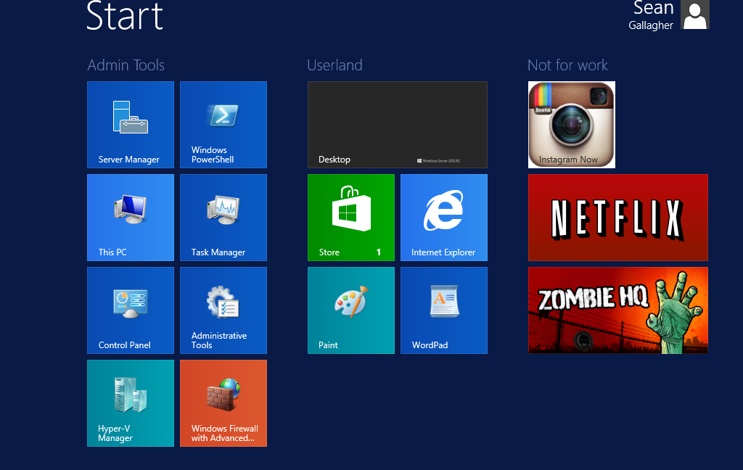Open Windows Firewall with Advanced Security
Image resolution: width=743 pixels, height=470 pixels.
(x=223, y=403)
